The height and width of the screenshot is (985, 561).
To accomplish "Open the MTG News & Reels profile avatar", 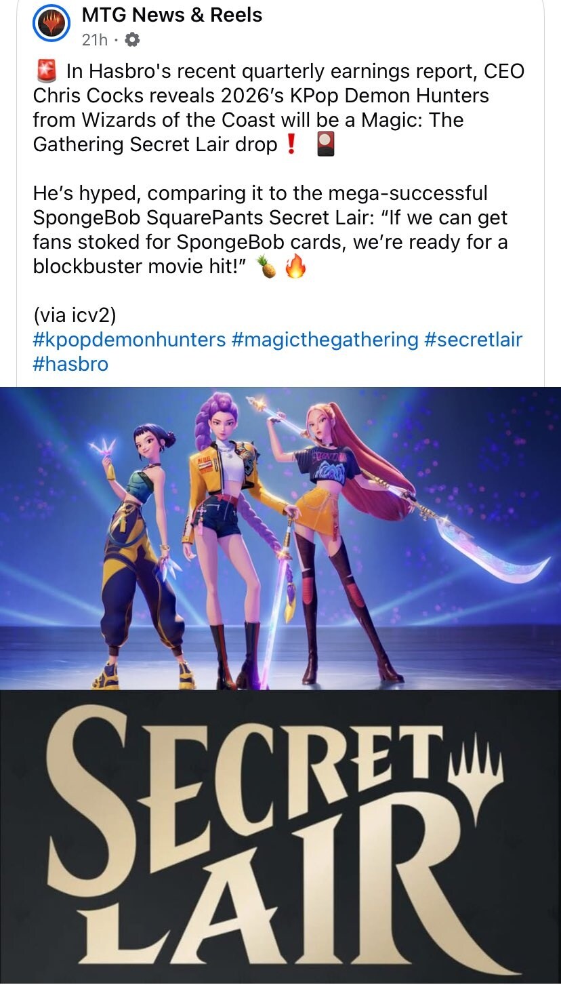I will (x=51, y=24).
